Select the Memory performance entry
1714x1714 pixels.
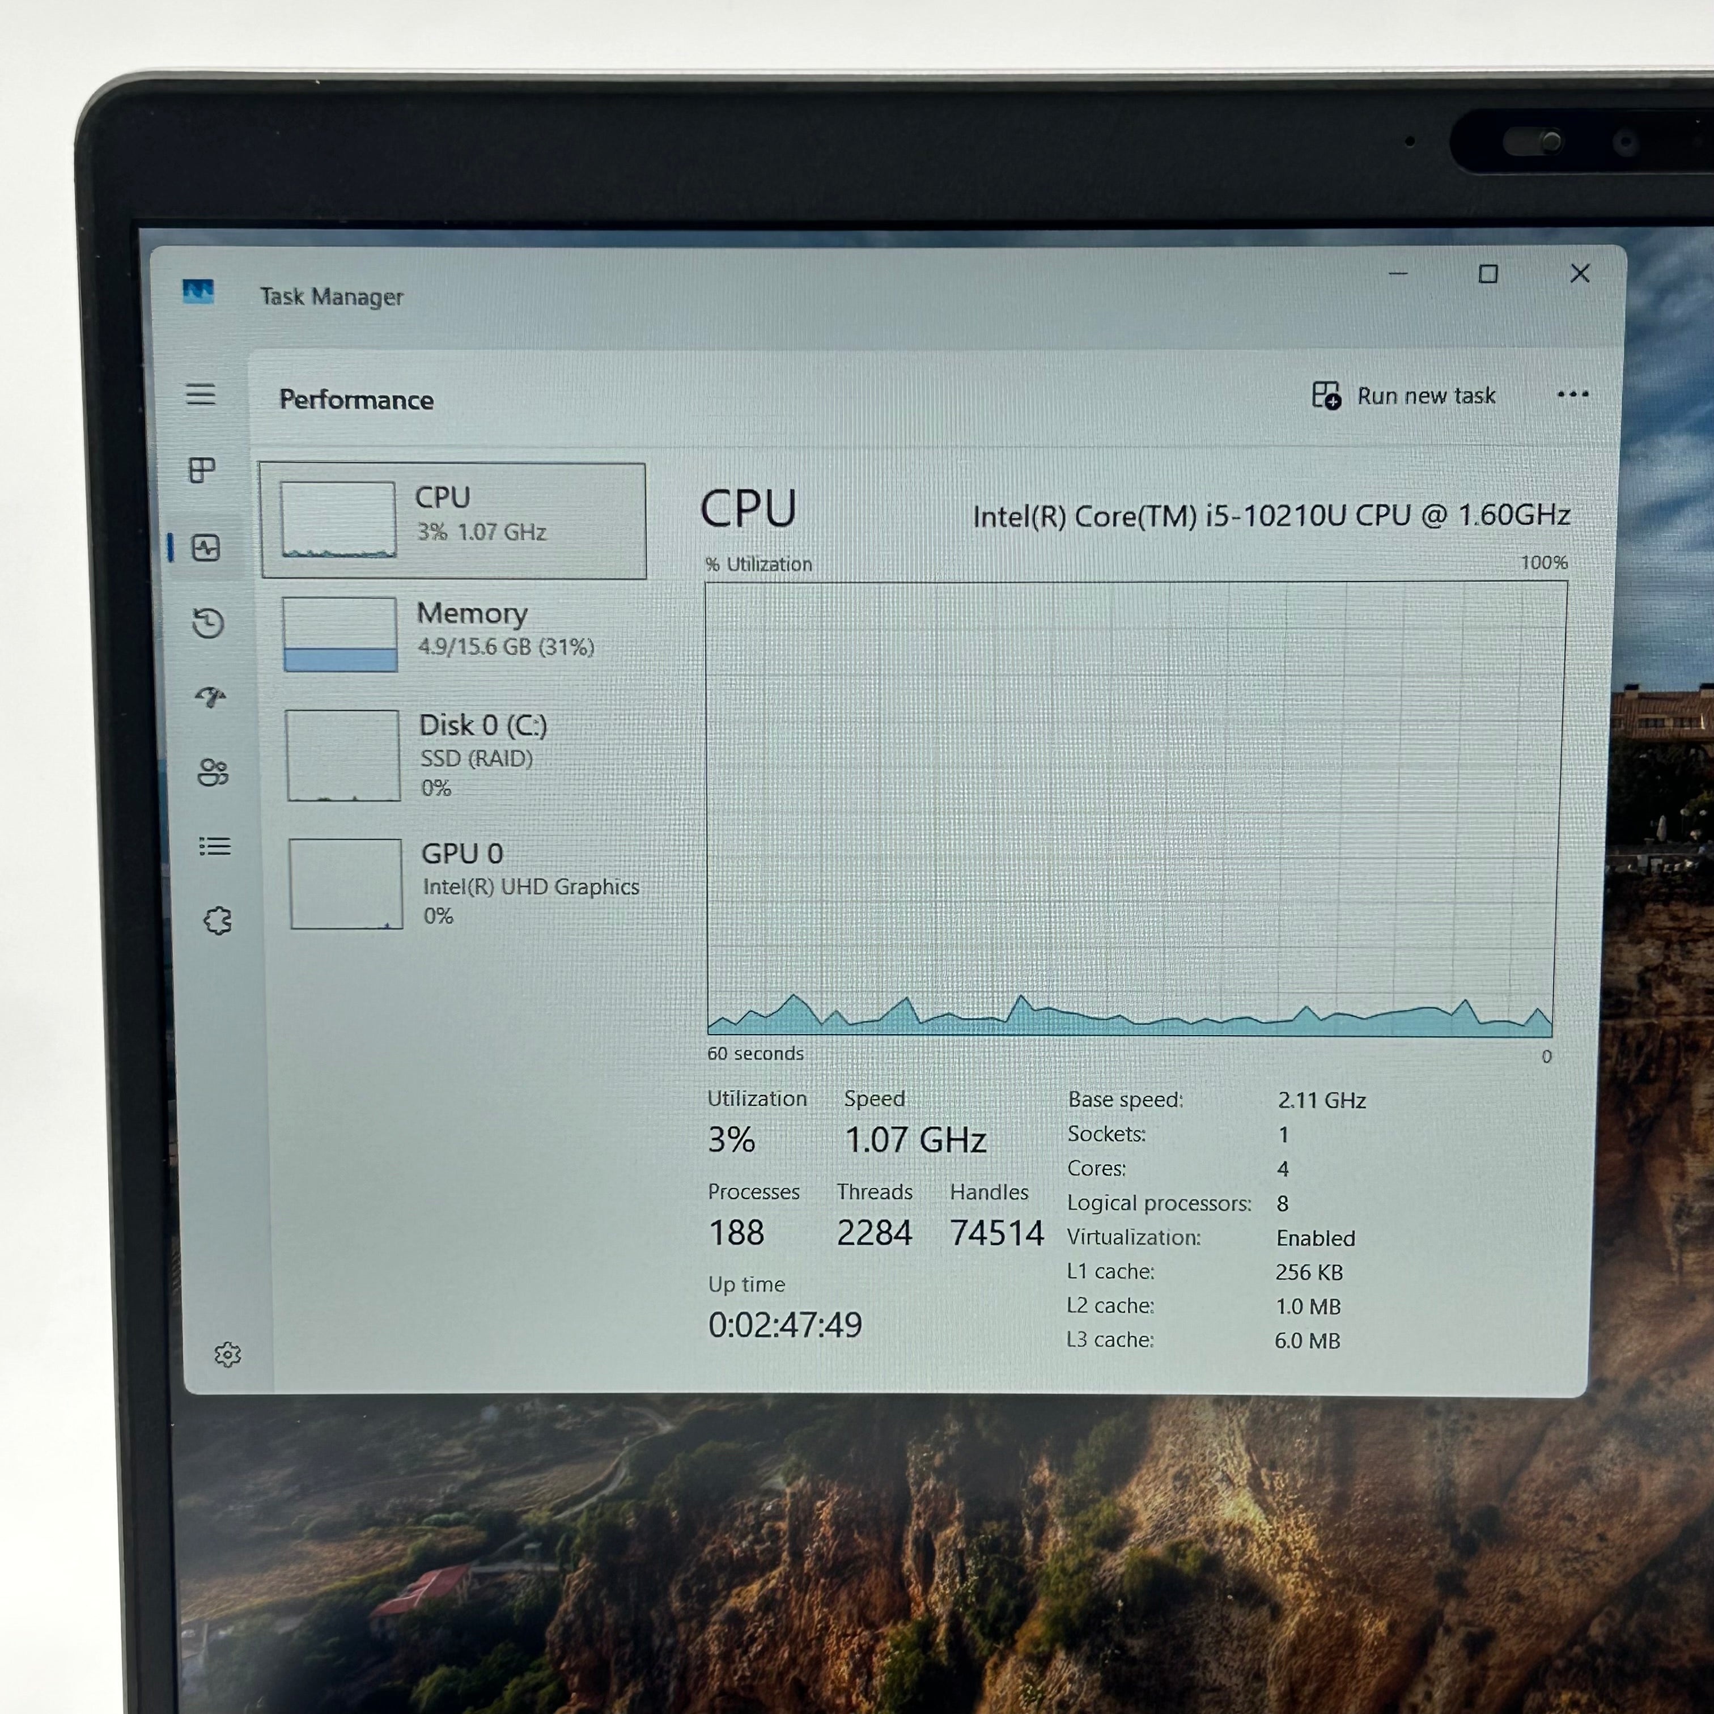pyautogui.click(x=454, y=634)
